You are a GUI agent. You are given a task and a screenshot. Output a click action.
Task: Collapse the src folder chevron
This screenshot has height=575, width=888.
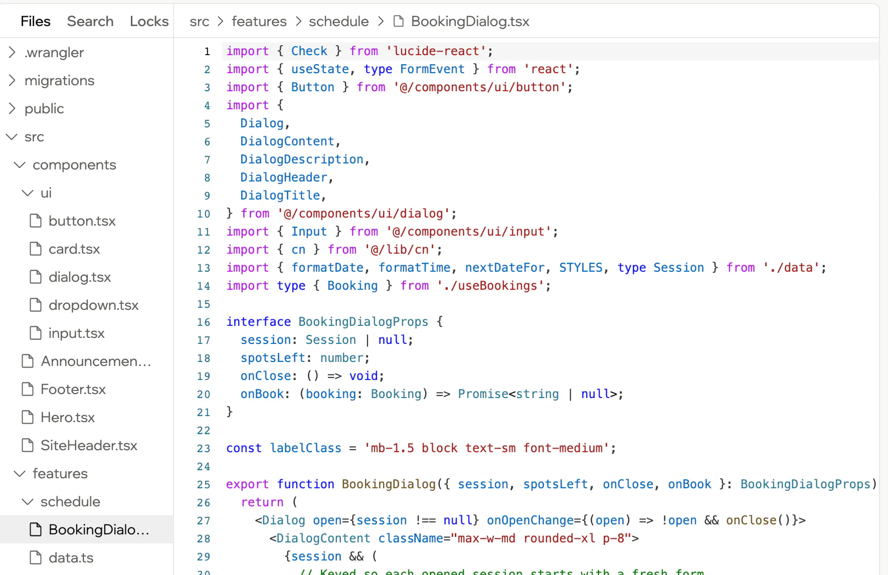[12, 136]
